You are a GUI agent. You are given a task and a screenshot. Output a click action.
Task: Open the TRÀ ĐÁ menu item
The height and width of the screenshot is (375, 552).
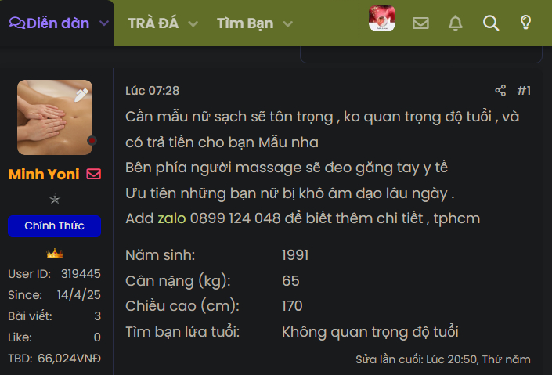coord(153,23)
